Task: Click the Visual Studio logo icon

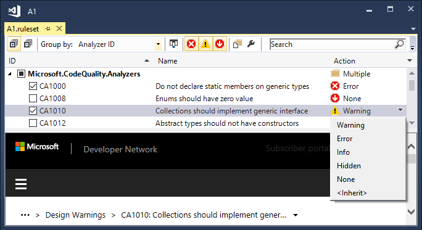Action: [14, 11]
